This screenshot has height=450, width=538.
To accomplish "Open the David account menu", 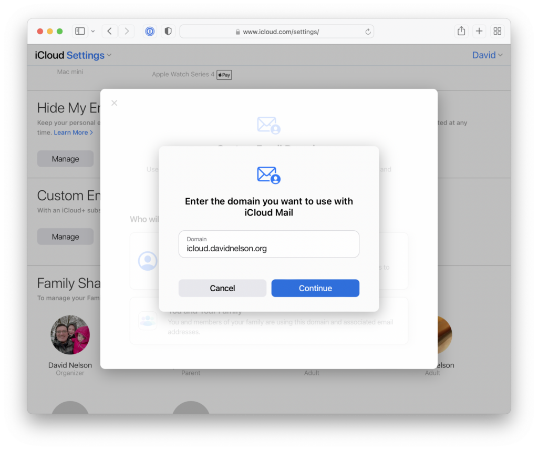I will tap(487, 55).
